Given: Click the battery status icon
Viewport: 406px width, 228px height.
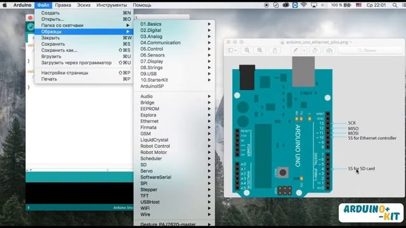Looking at the screenshot, I should [347, 5].
